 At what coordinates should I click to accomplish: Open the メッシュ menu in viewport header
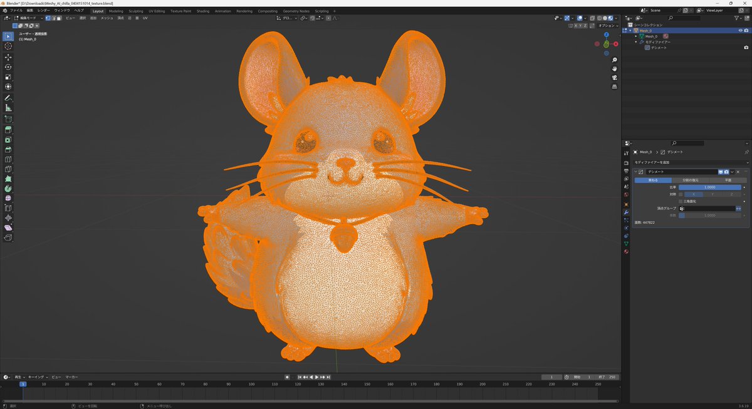[107, 18]
